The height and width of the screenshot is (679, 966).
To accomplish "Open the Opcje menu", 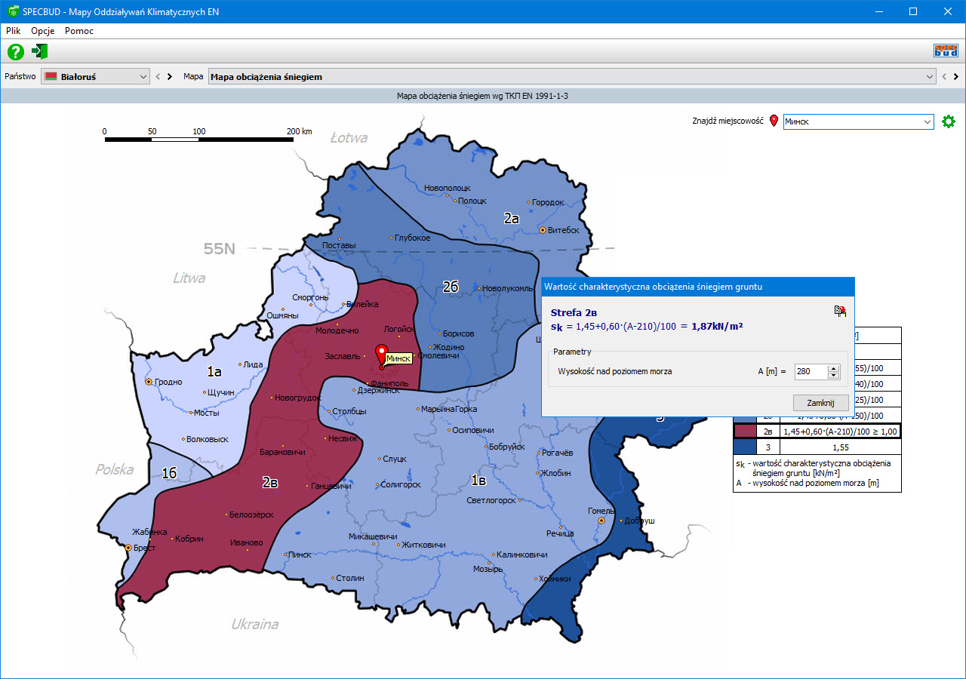I will point(43,31).
